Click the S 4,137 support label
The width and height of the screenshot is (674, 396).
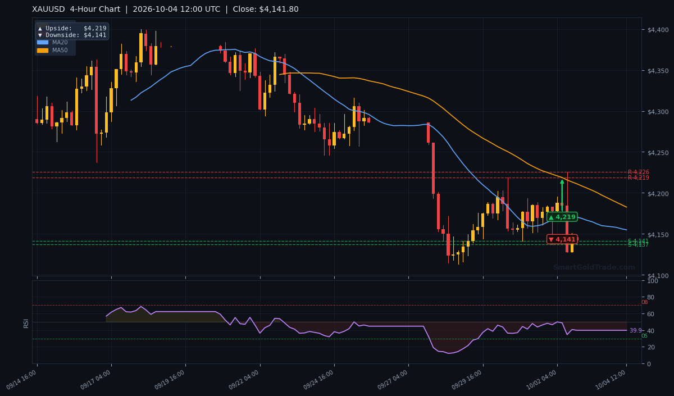(x=638, y=245)
